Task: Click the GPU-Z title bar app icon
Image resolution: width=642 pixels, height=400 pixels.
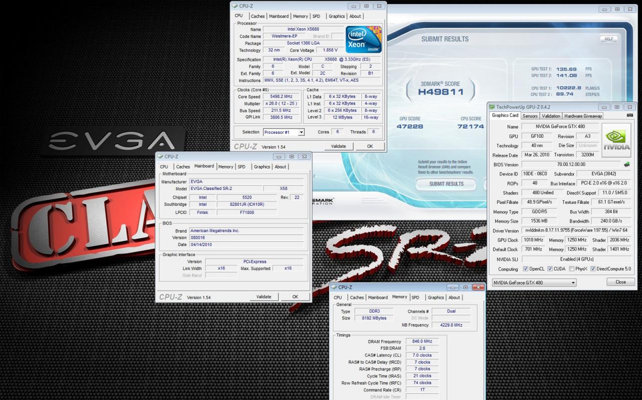Action: pyautogui.click(x=492, y=107)
